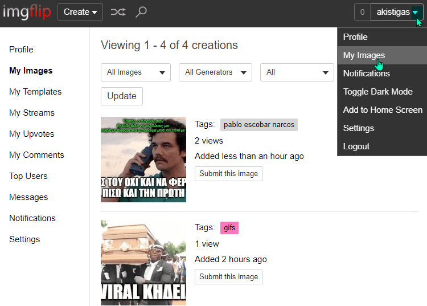Expand the All filter dropdown

pos(297,72)
